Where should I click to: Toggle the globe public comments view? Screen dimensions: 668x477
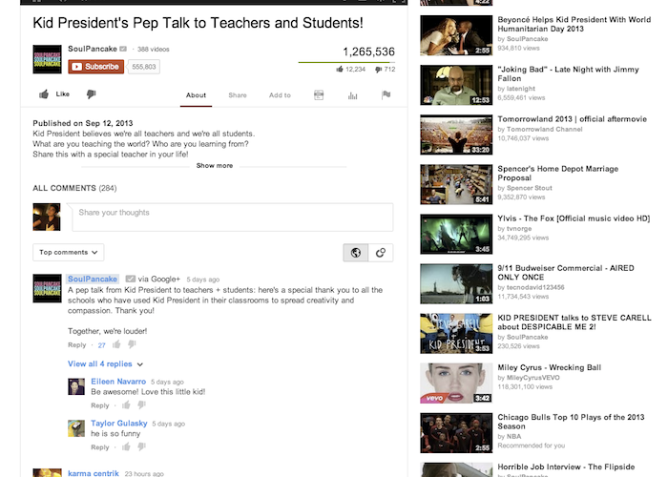(x=356, y=252)
